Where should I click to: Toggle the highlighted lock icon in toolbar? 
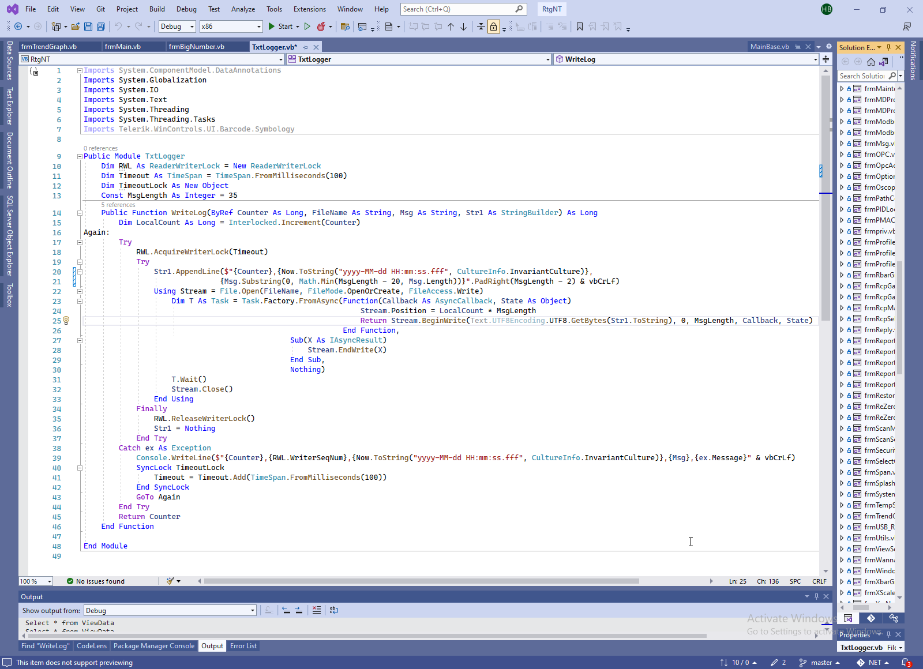494,27
